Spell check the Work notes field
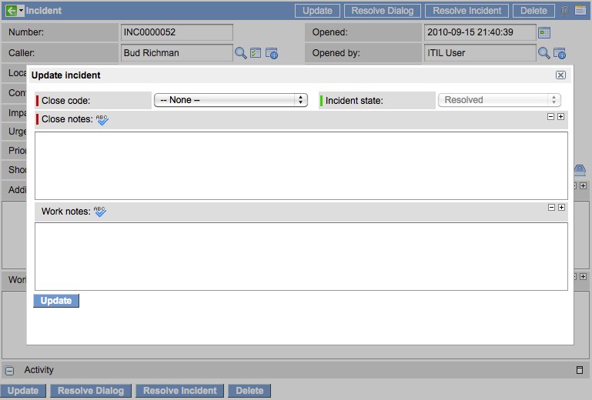592x400 pixels. [100, 211]
